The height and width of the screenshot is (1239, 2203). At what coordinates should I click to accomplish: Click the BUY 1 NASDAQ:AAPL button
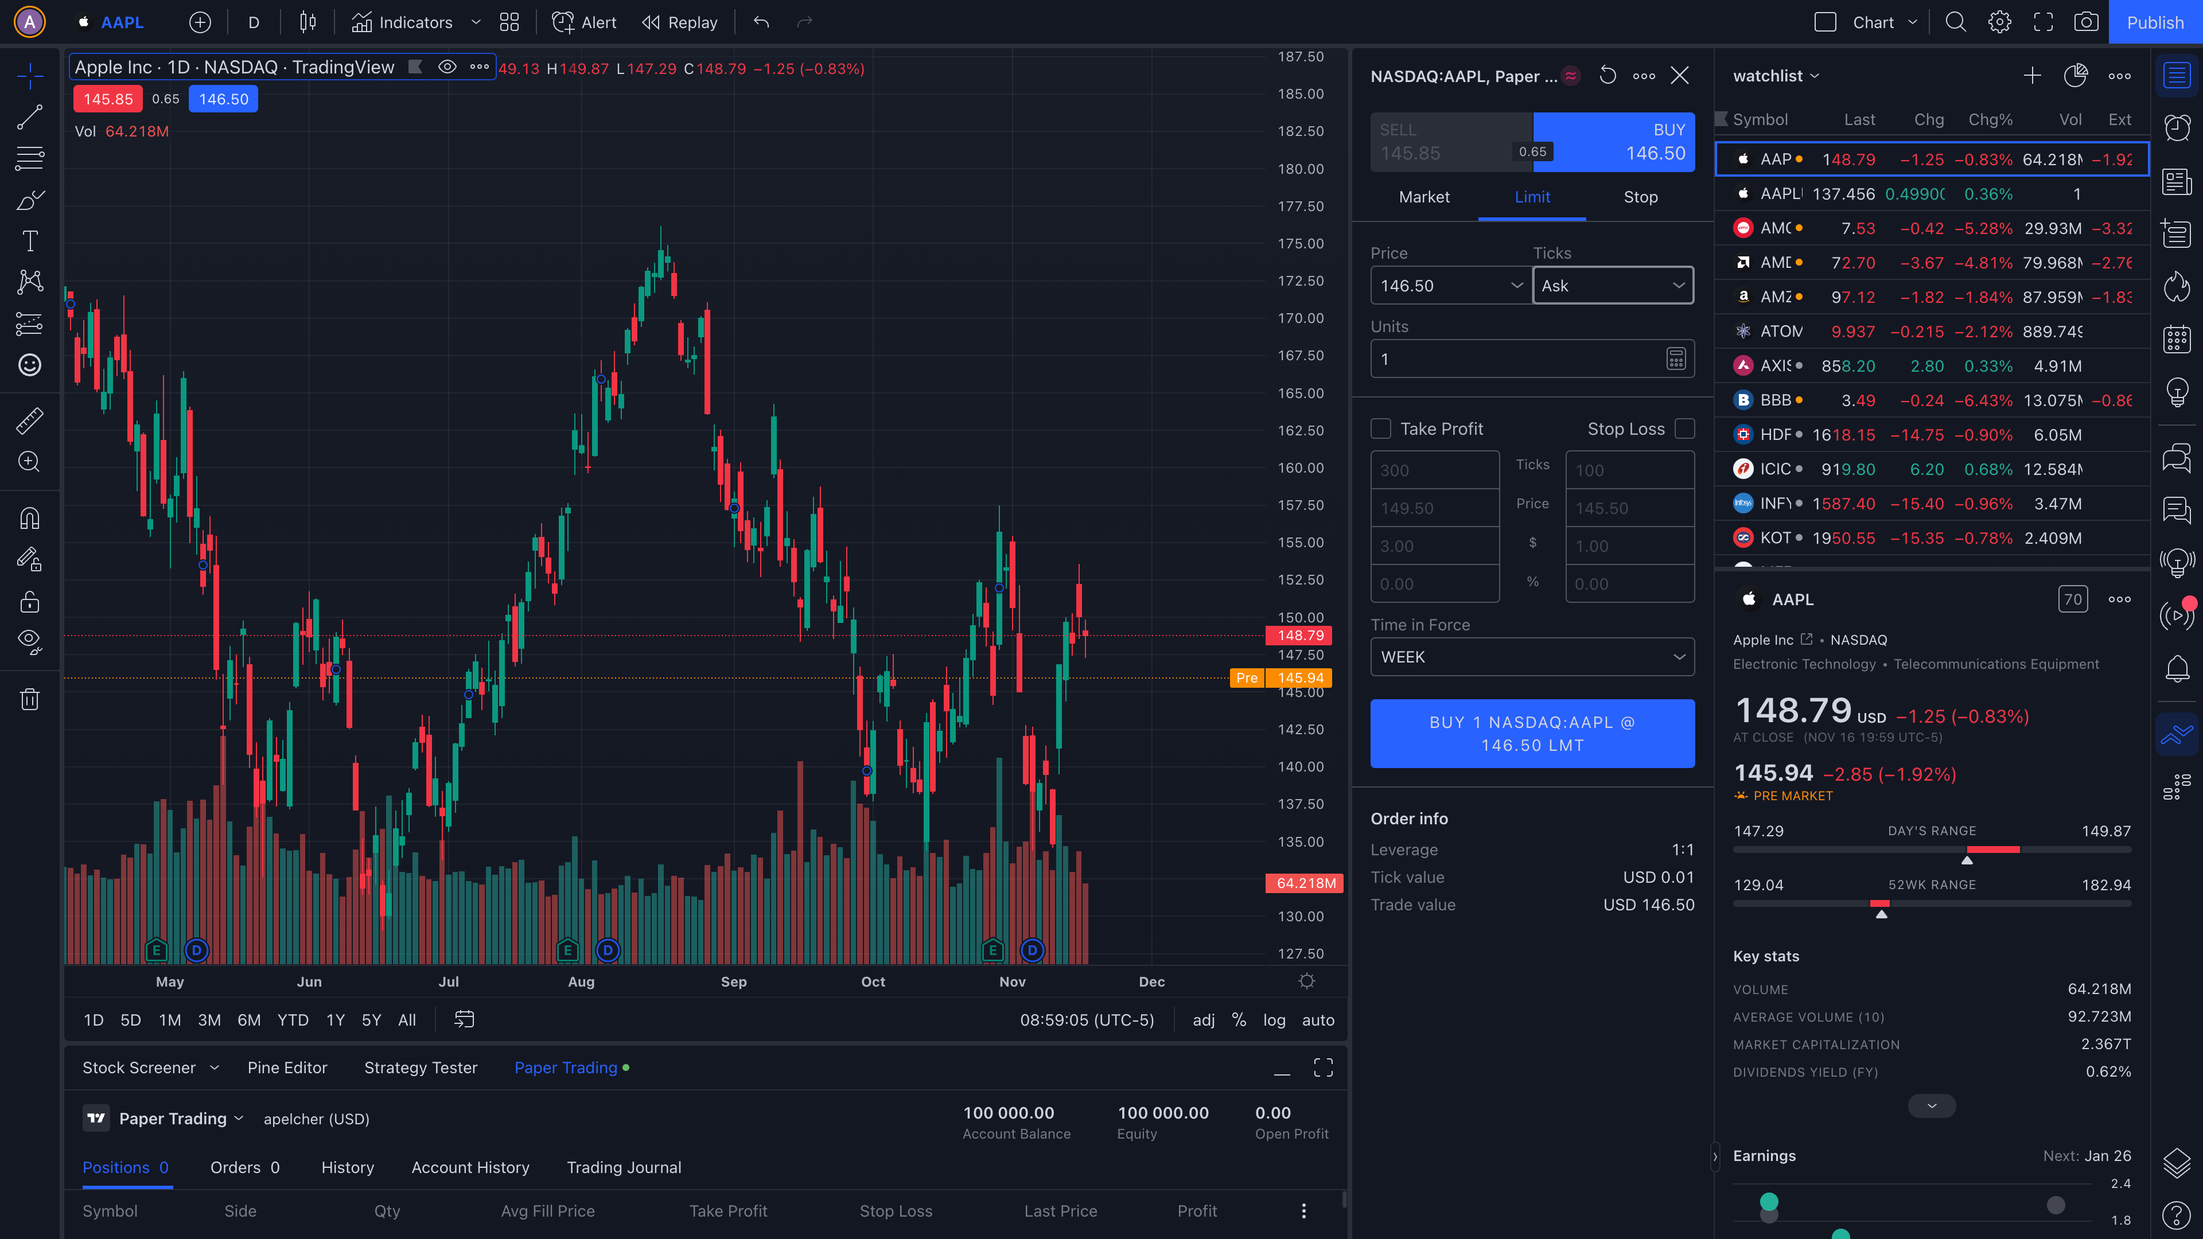tap(1532, 733)
